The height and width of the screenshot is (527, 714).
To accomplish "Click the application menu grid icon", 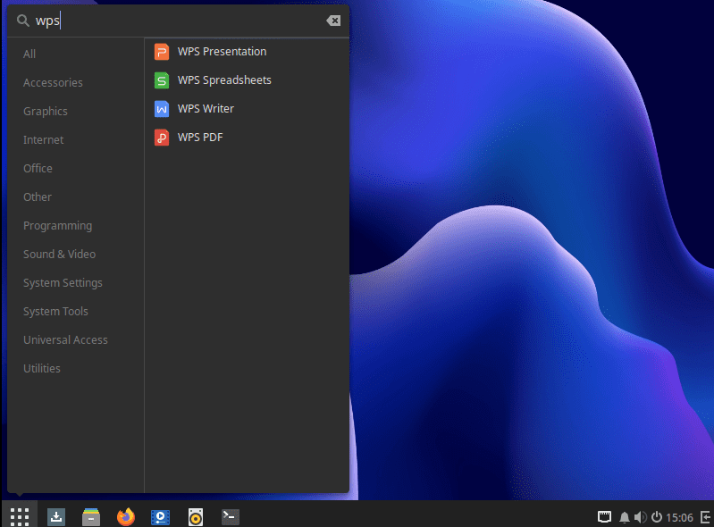I will coord(20,516).
